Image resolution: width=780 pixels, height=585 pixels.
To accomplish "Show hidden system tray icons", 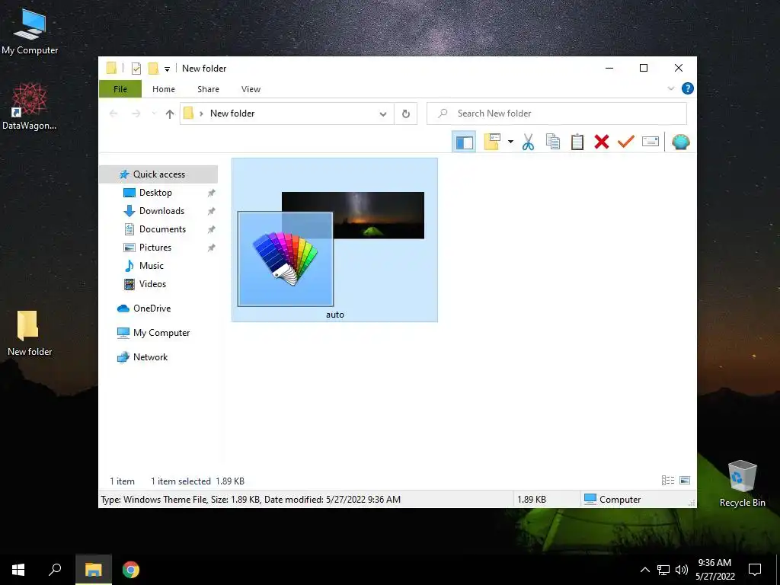I will 644,570.
